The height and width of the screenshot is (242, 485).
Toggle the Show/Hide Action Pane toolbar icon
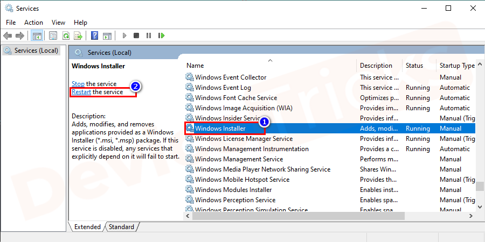pyautogui.click(x=107, y=36)
